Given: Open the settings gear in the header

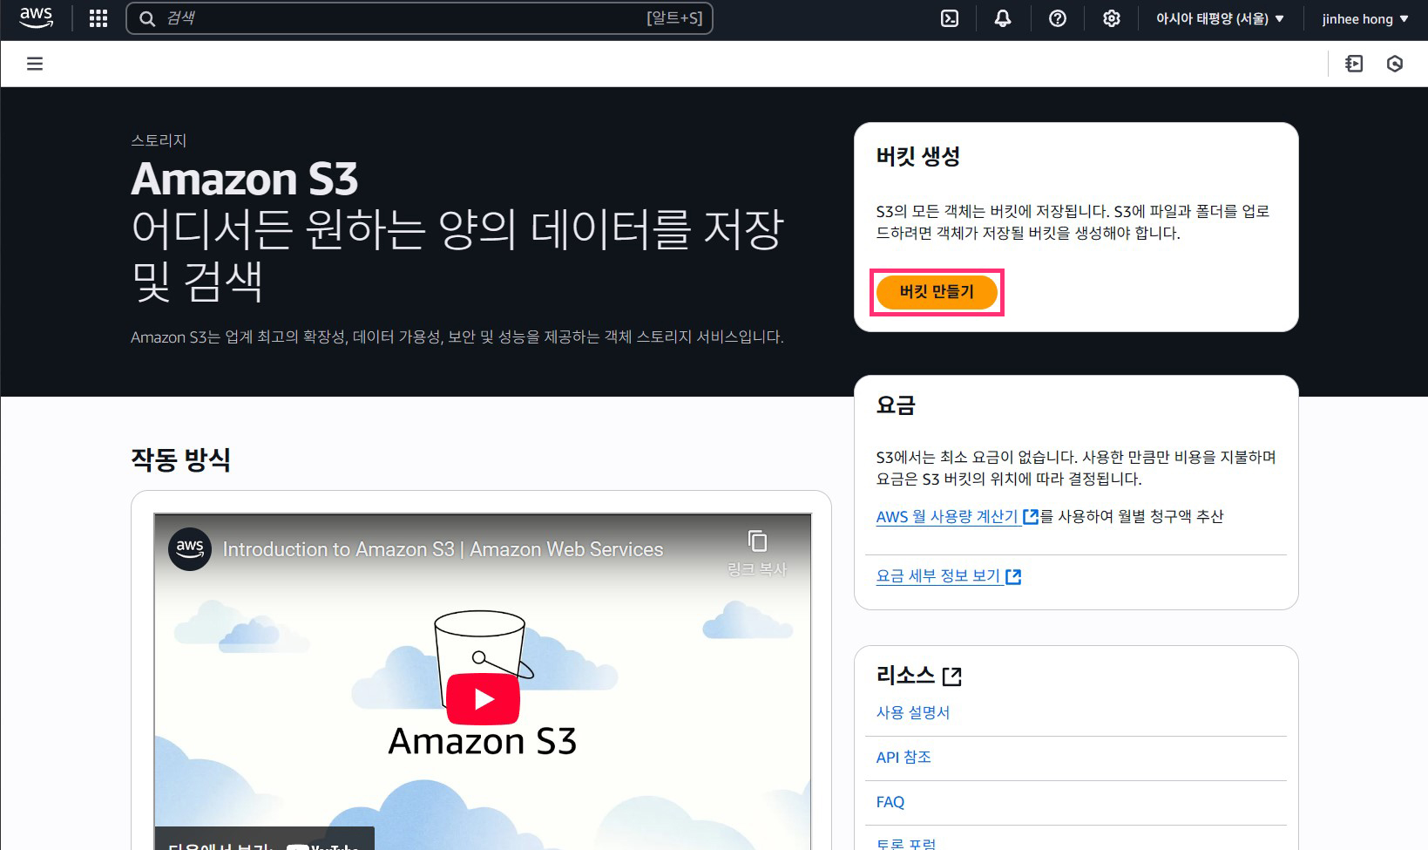Looking at the screenshot, I should pyautogui.click(x=1112, y=18).
